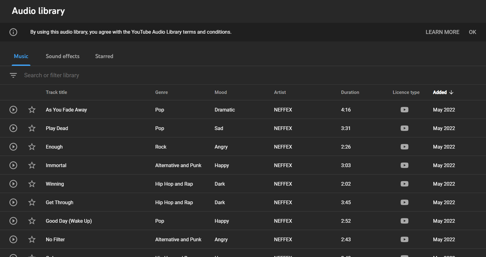The height and width of the screenshot is (257, 486).
Task: Play the Good Day (Wake Up) track
Action: click(x=13, y=221)
